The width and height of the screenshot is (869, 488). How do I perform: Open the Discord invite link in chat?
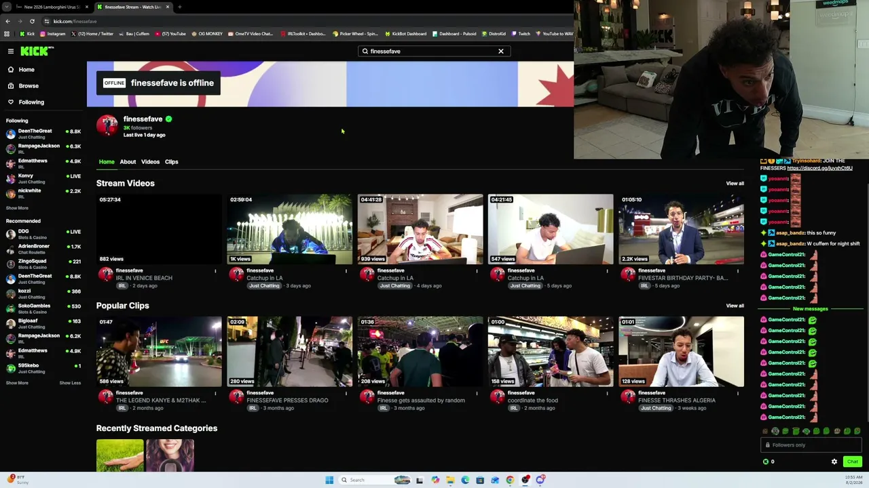pos(820,168)
